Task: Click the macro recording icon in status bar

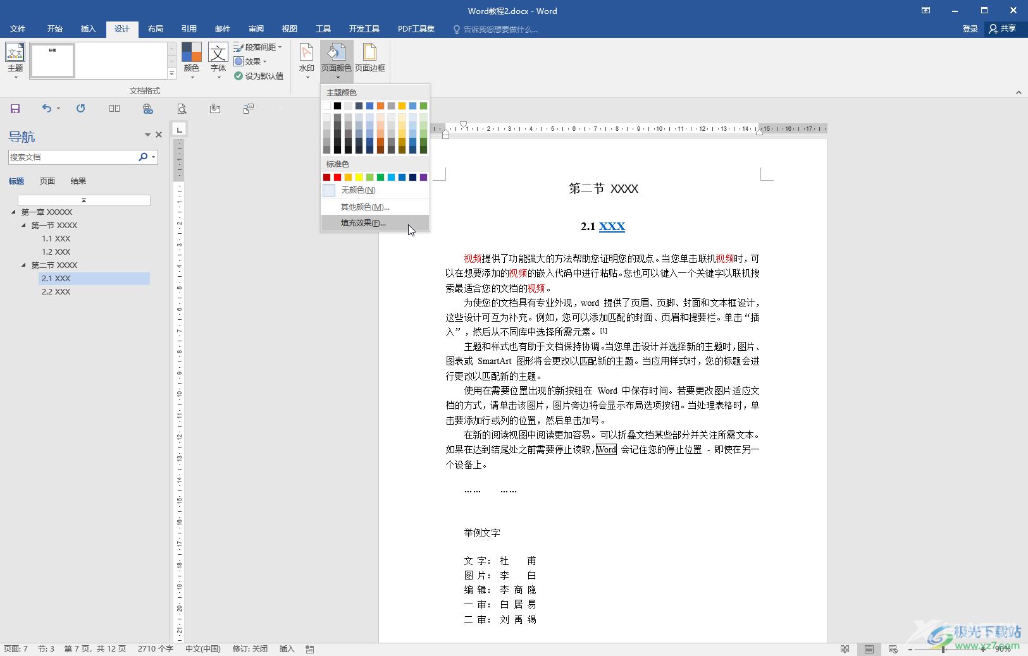Action: coord(310,649)
